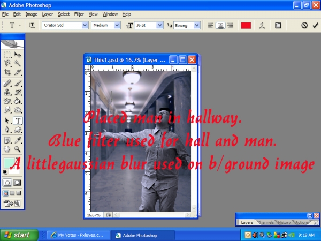Open the Edit menu
This screenshot has height=241, width=321.
point(17,14)
